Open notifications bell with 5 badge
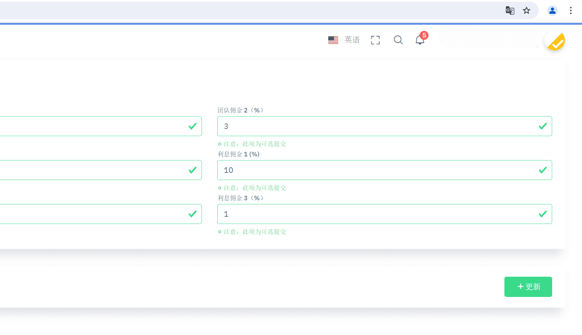582x335 pixels. [420, 40]
